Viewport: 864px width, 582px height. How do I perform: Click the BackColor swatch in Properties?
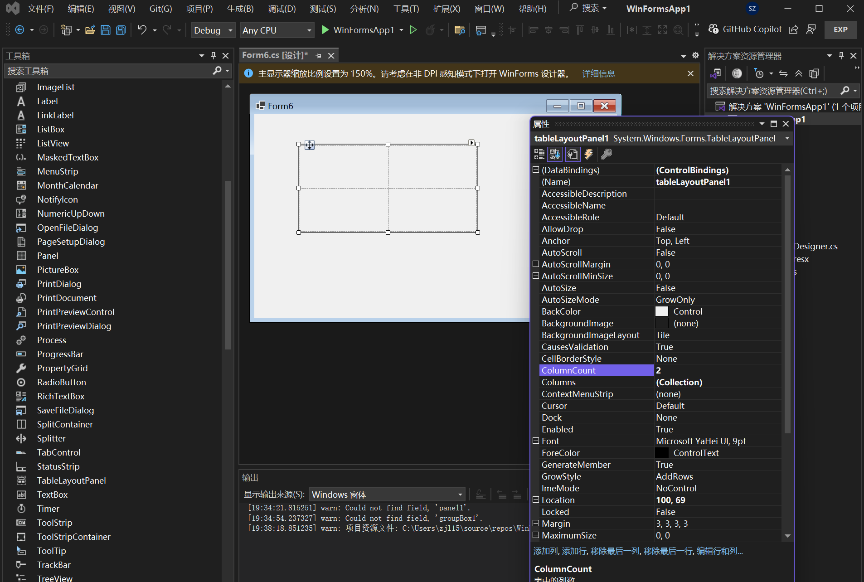click(x=662, y=311)
